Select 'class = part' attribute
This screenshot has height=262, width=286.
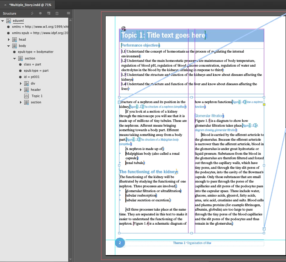tap(33, 64)
